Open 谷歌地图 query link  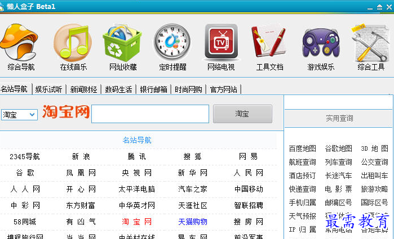[x=338, y=148]
